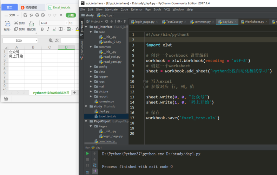Toggle scroll to end in Run console
Image resolution: width=277 pixels, height=175 pixels.
coord(95,171)
